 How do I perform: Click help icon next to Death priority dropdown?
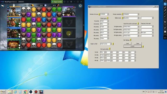click(113, 44)
